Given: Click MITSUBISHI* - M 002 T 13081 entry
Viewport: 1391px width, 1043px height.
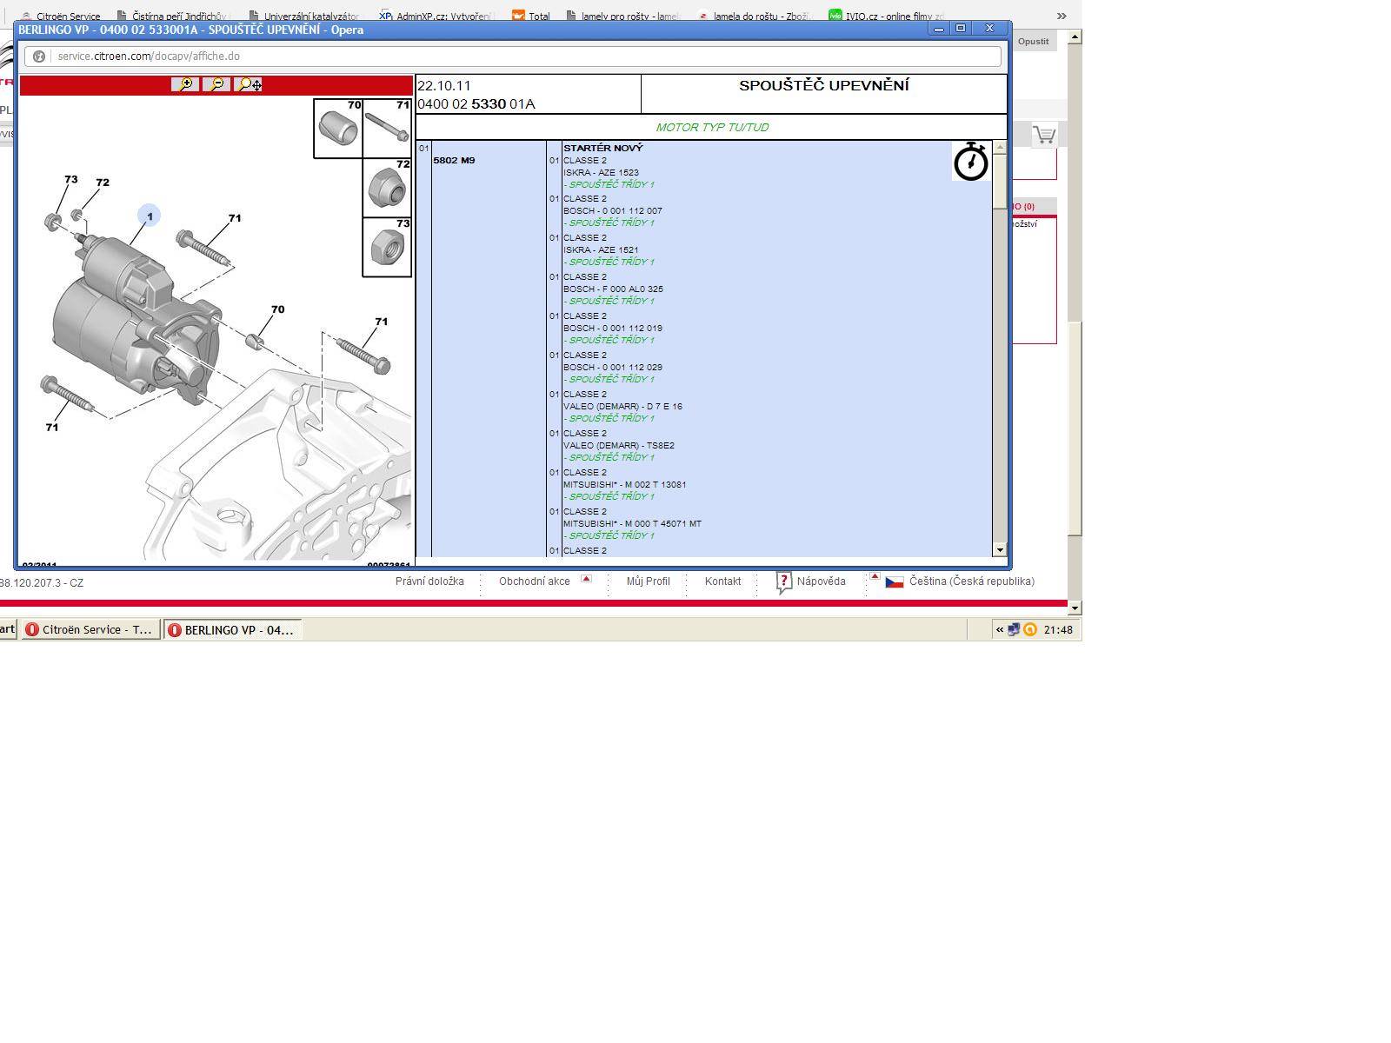Looking at the screenshot, I should coord(624,485).
